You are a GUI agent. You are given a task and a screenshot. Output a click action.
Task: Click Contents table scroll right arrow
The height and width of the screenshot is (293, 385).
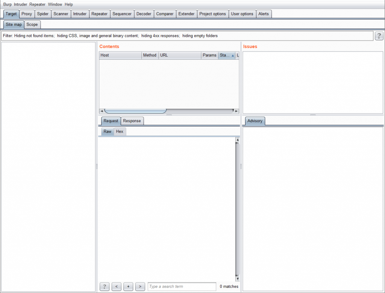point(236,111)
